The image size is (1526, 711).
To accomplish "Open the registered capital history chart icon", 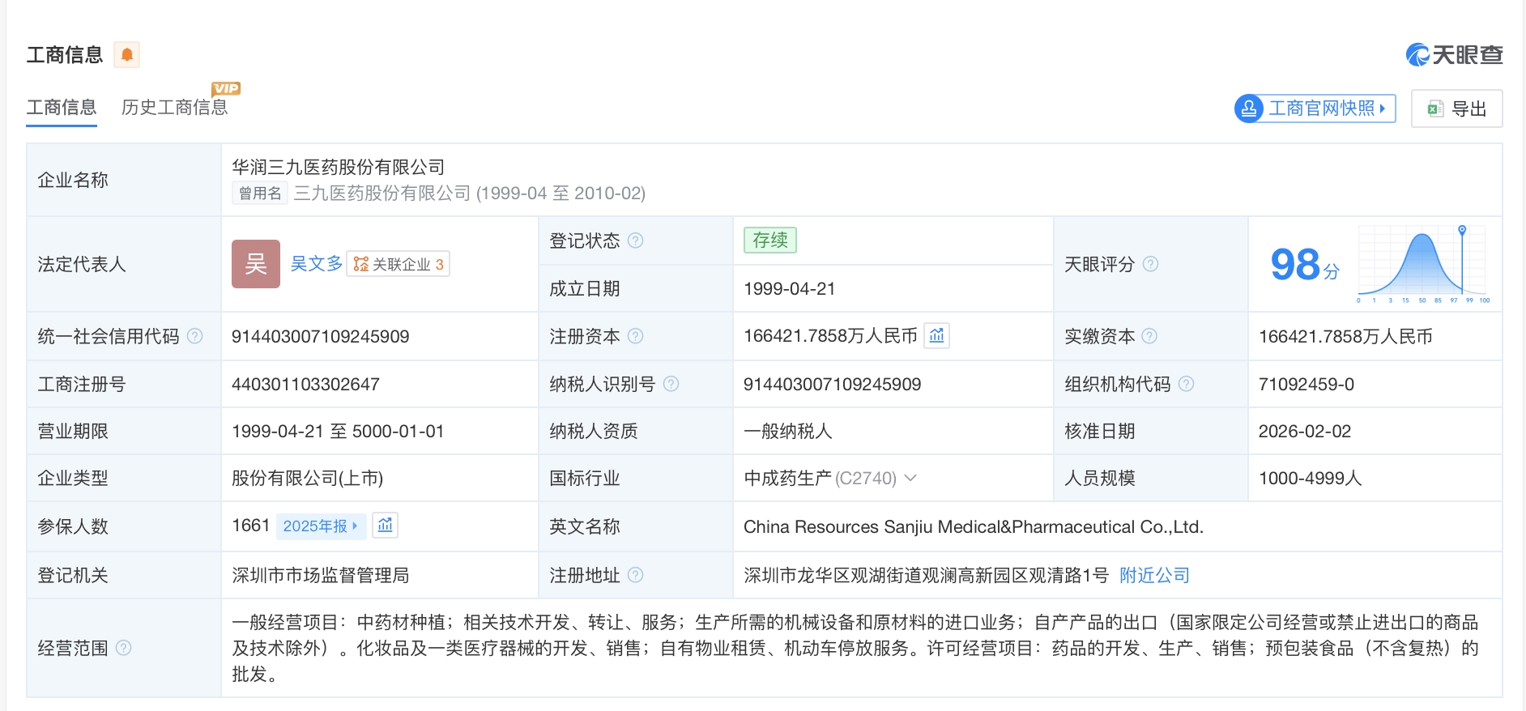I will pos(937,335).
